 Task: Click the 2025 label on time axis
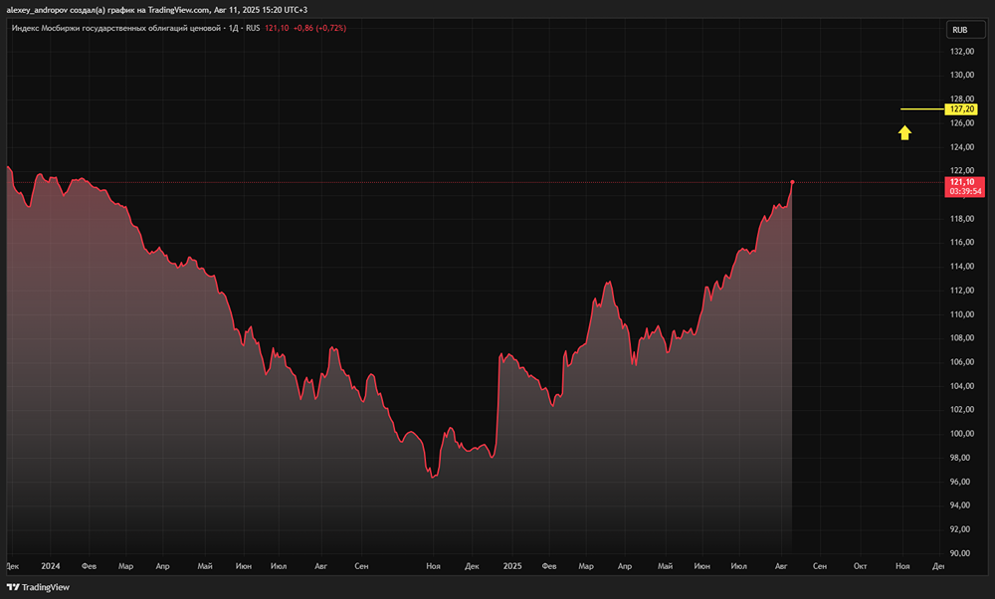pyautogui.click(x=511, y=565)
